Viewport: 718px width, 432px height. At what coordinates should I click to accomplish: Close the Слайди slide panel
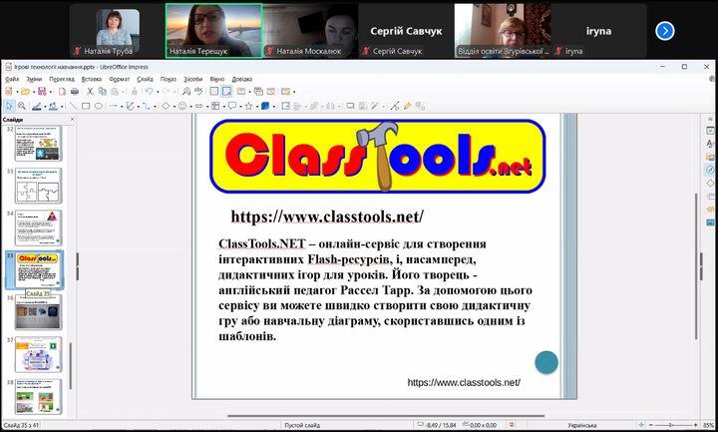click(x=72, y=119)
